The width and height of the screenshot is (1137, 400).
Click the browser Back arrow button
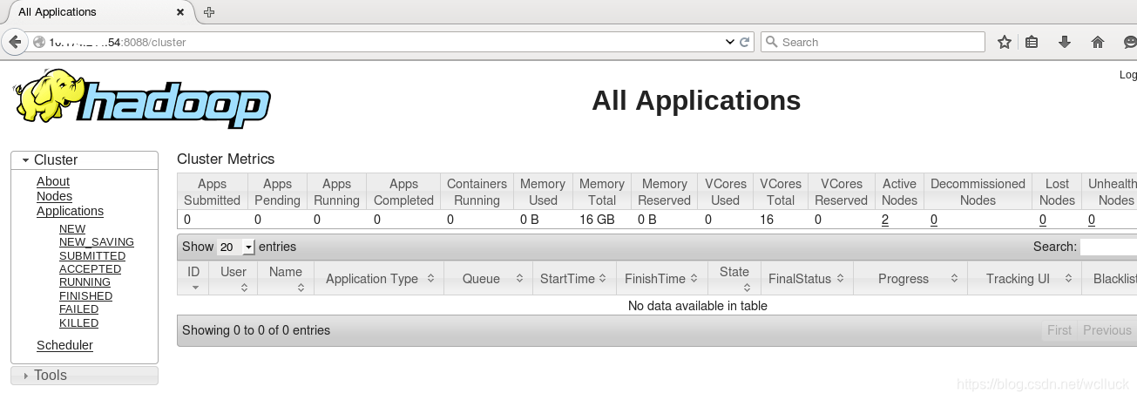click(x=15, y=42)
